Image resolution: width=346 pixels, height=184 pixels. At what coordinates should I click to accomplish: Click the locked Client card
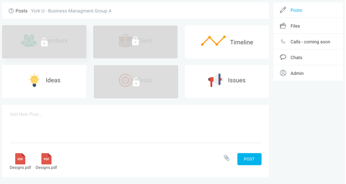135,42
